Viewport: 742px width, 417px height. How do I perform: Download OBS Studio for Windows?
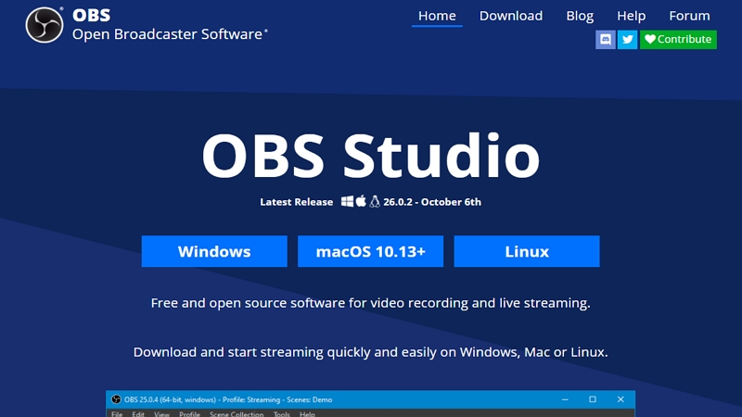214,251
